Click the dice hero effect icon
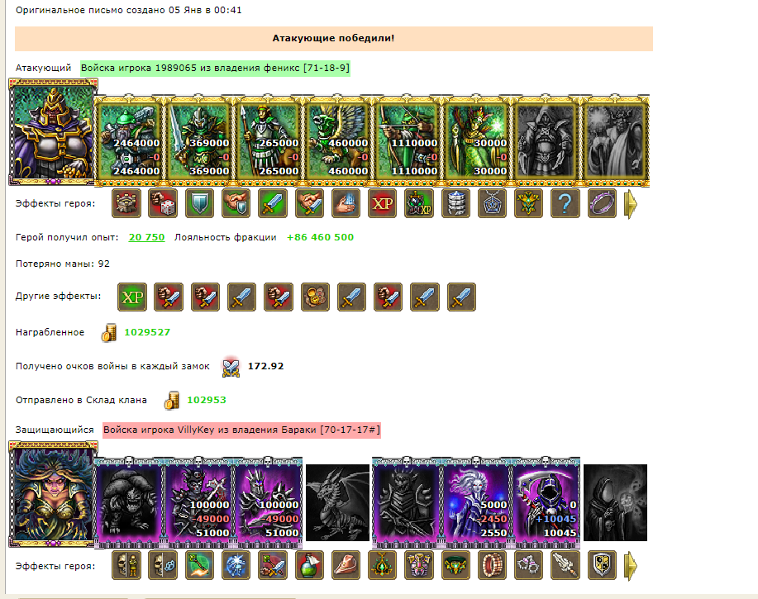 tap(163, 203)
